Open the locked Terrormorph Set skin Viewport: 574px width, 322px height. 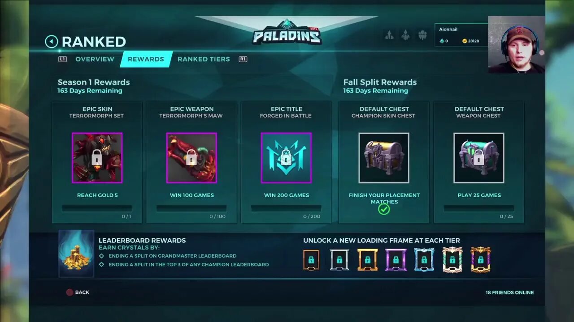tap(97, 158)
